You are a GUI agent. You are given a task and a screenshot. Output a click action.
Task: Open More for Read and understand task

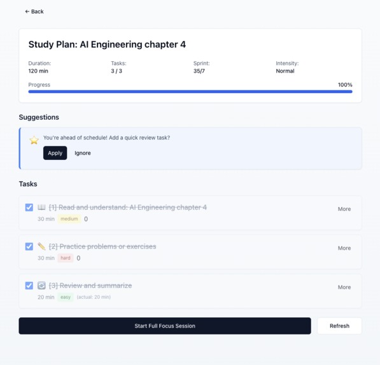pyautogui.click(x=344, y=209)
